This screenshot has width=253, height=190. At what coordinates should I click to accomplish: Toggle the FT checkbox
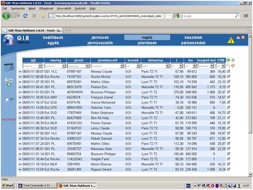tap(7, 99)
